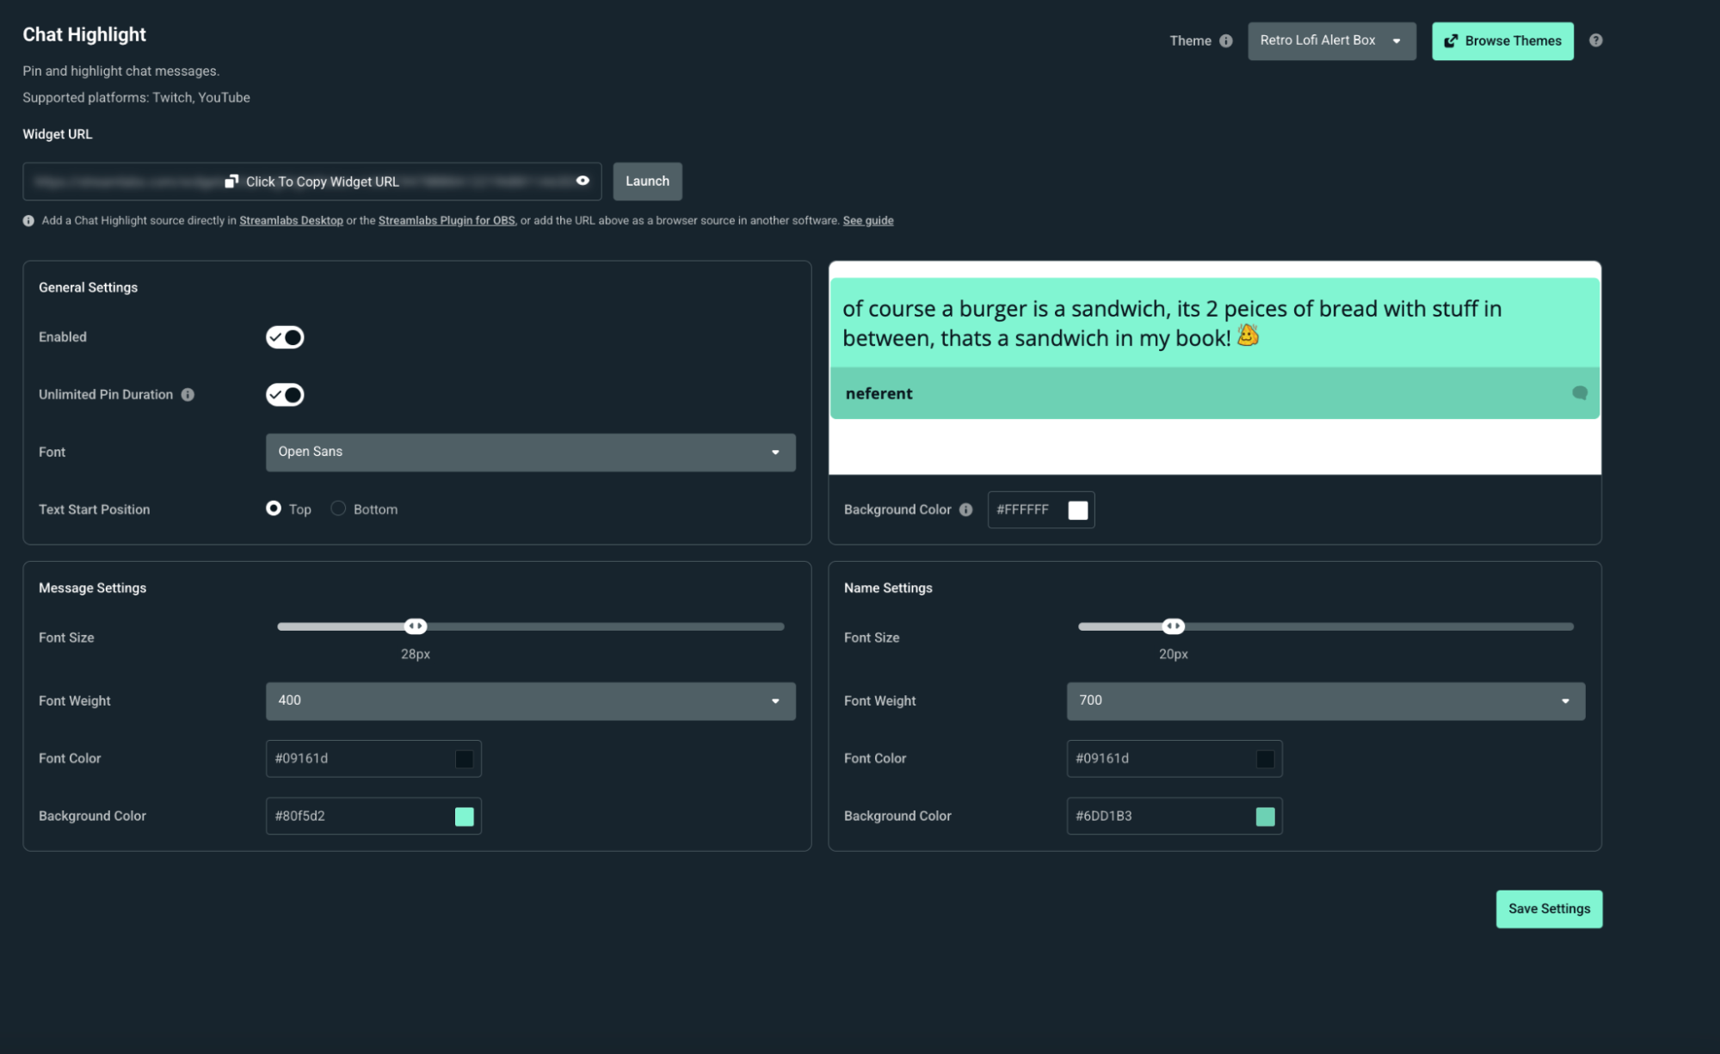Click the chat bubble icon in the preview message
The image size is (1720, 1054).
[1579, 393]
